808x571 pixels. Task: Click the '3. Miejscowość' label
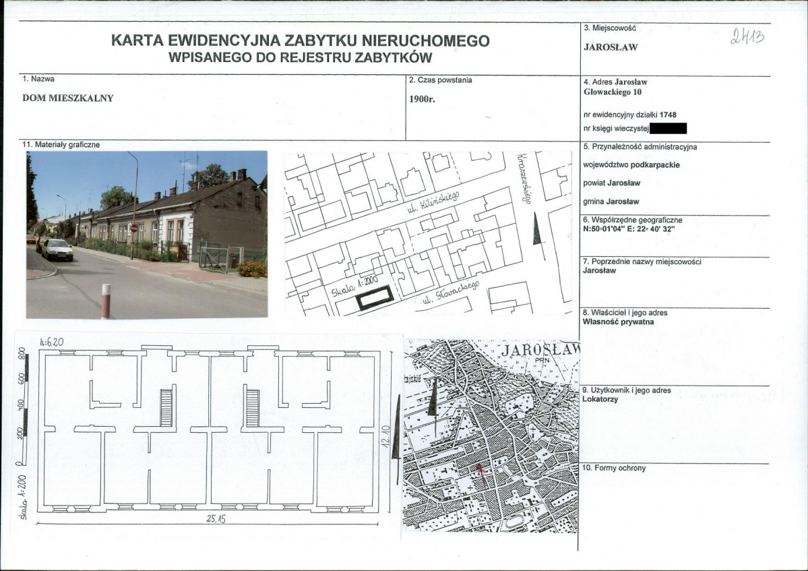tap(610, 28)
